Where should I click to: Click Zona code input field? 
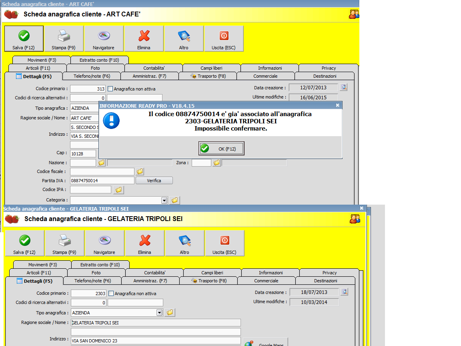(201, 163)
